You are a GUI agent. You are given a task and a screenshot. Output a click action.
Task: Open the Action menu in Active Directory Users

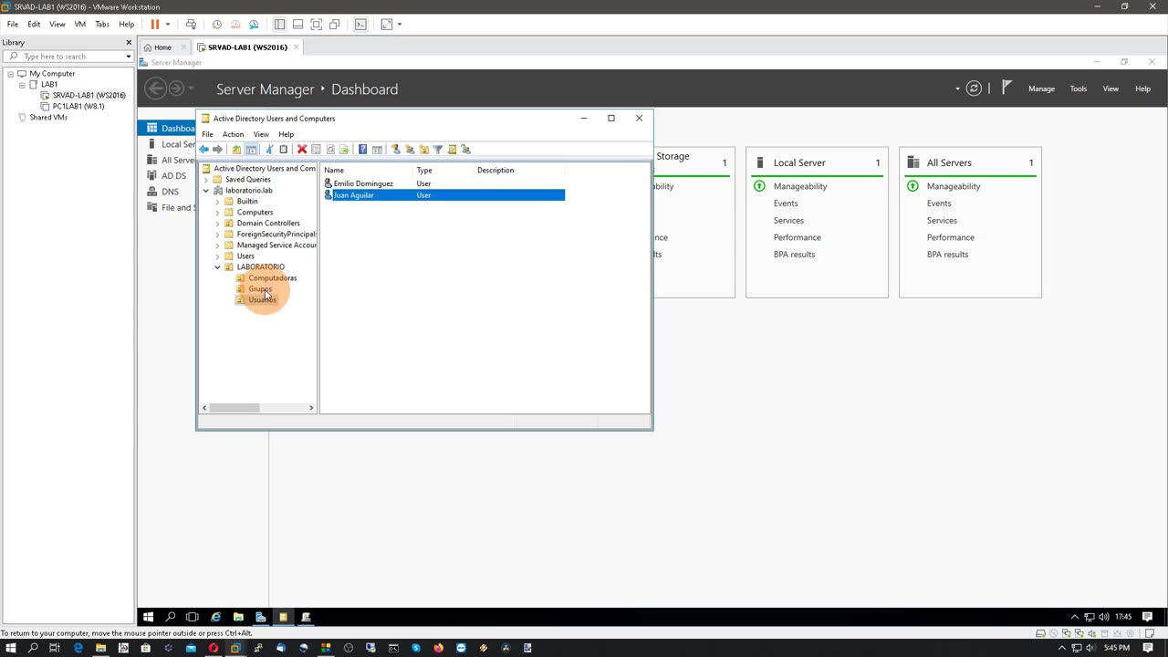233,134
